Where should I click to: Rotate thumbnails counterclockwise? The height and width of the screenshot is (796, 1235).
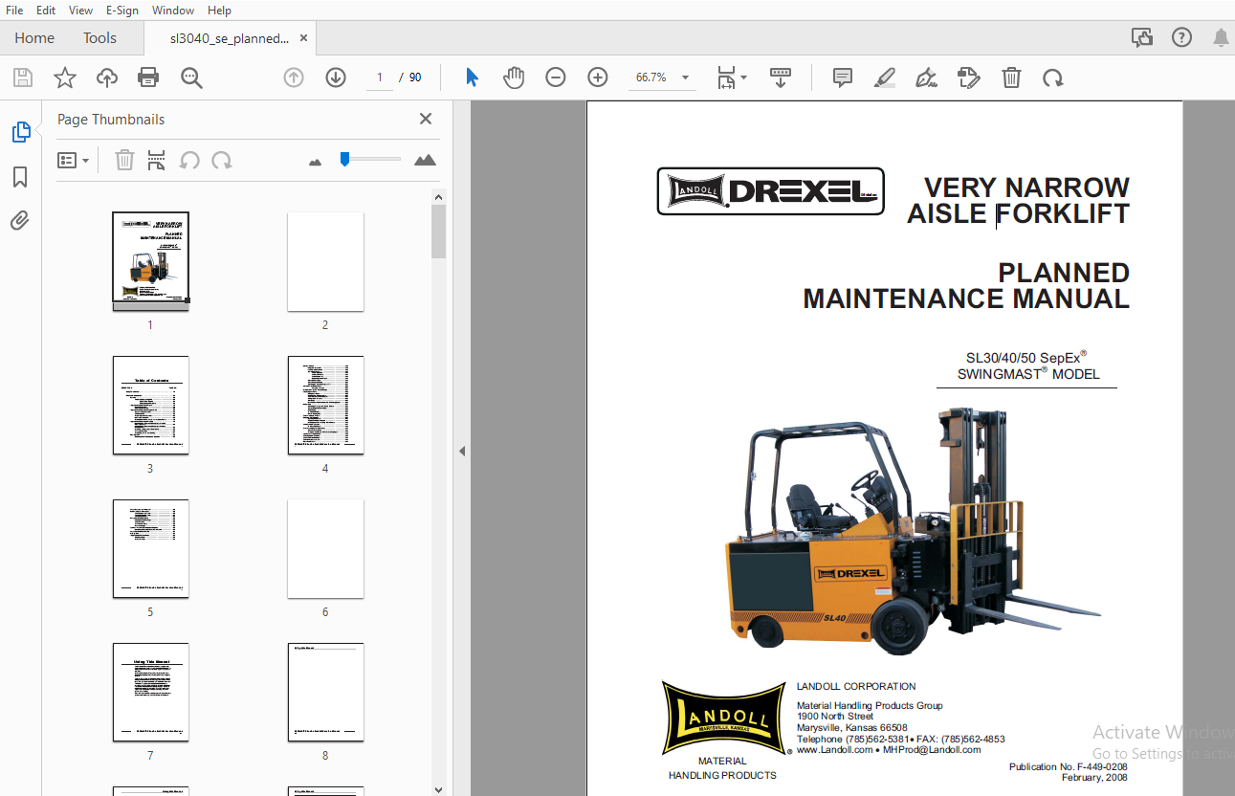pyautogui.click(x=189, y=160)
